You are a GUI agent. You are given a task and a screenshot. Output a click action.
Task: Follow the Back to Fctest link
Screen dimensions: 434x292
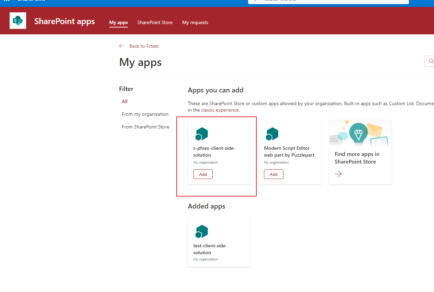coord(144,46)
